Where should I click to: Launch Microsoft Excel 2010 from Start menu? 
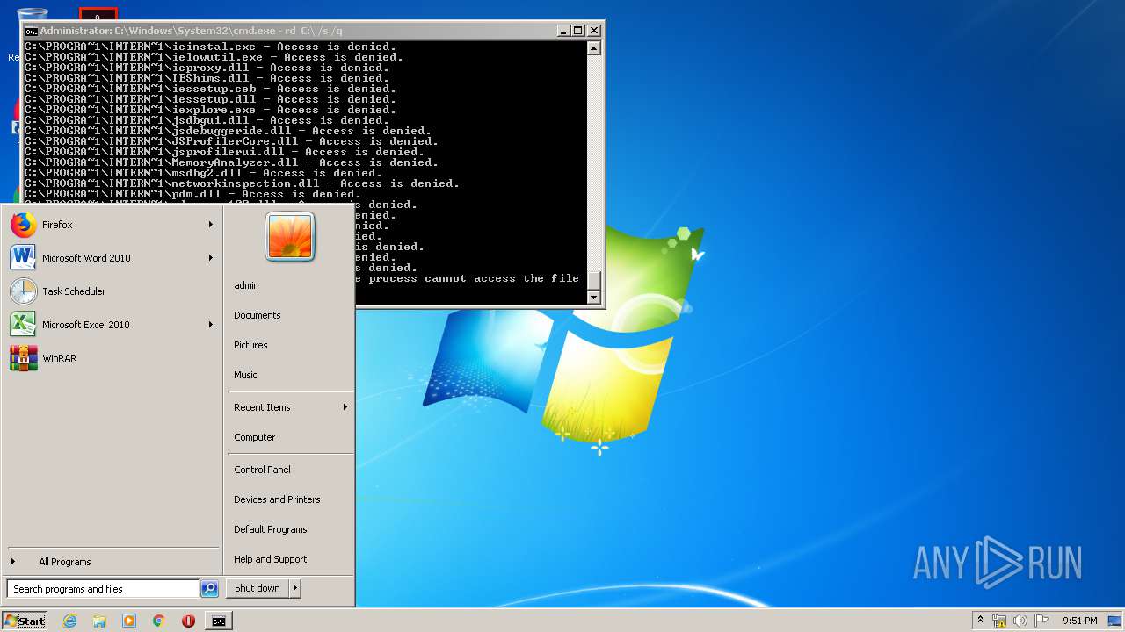(x=112, y=325)
